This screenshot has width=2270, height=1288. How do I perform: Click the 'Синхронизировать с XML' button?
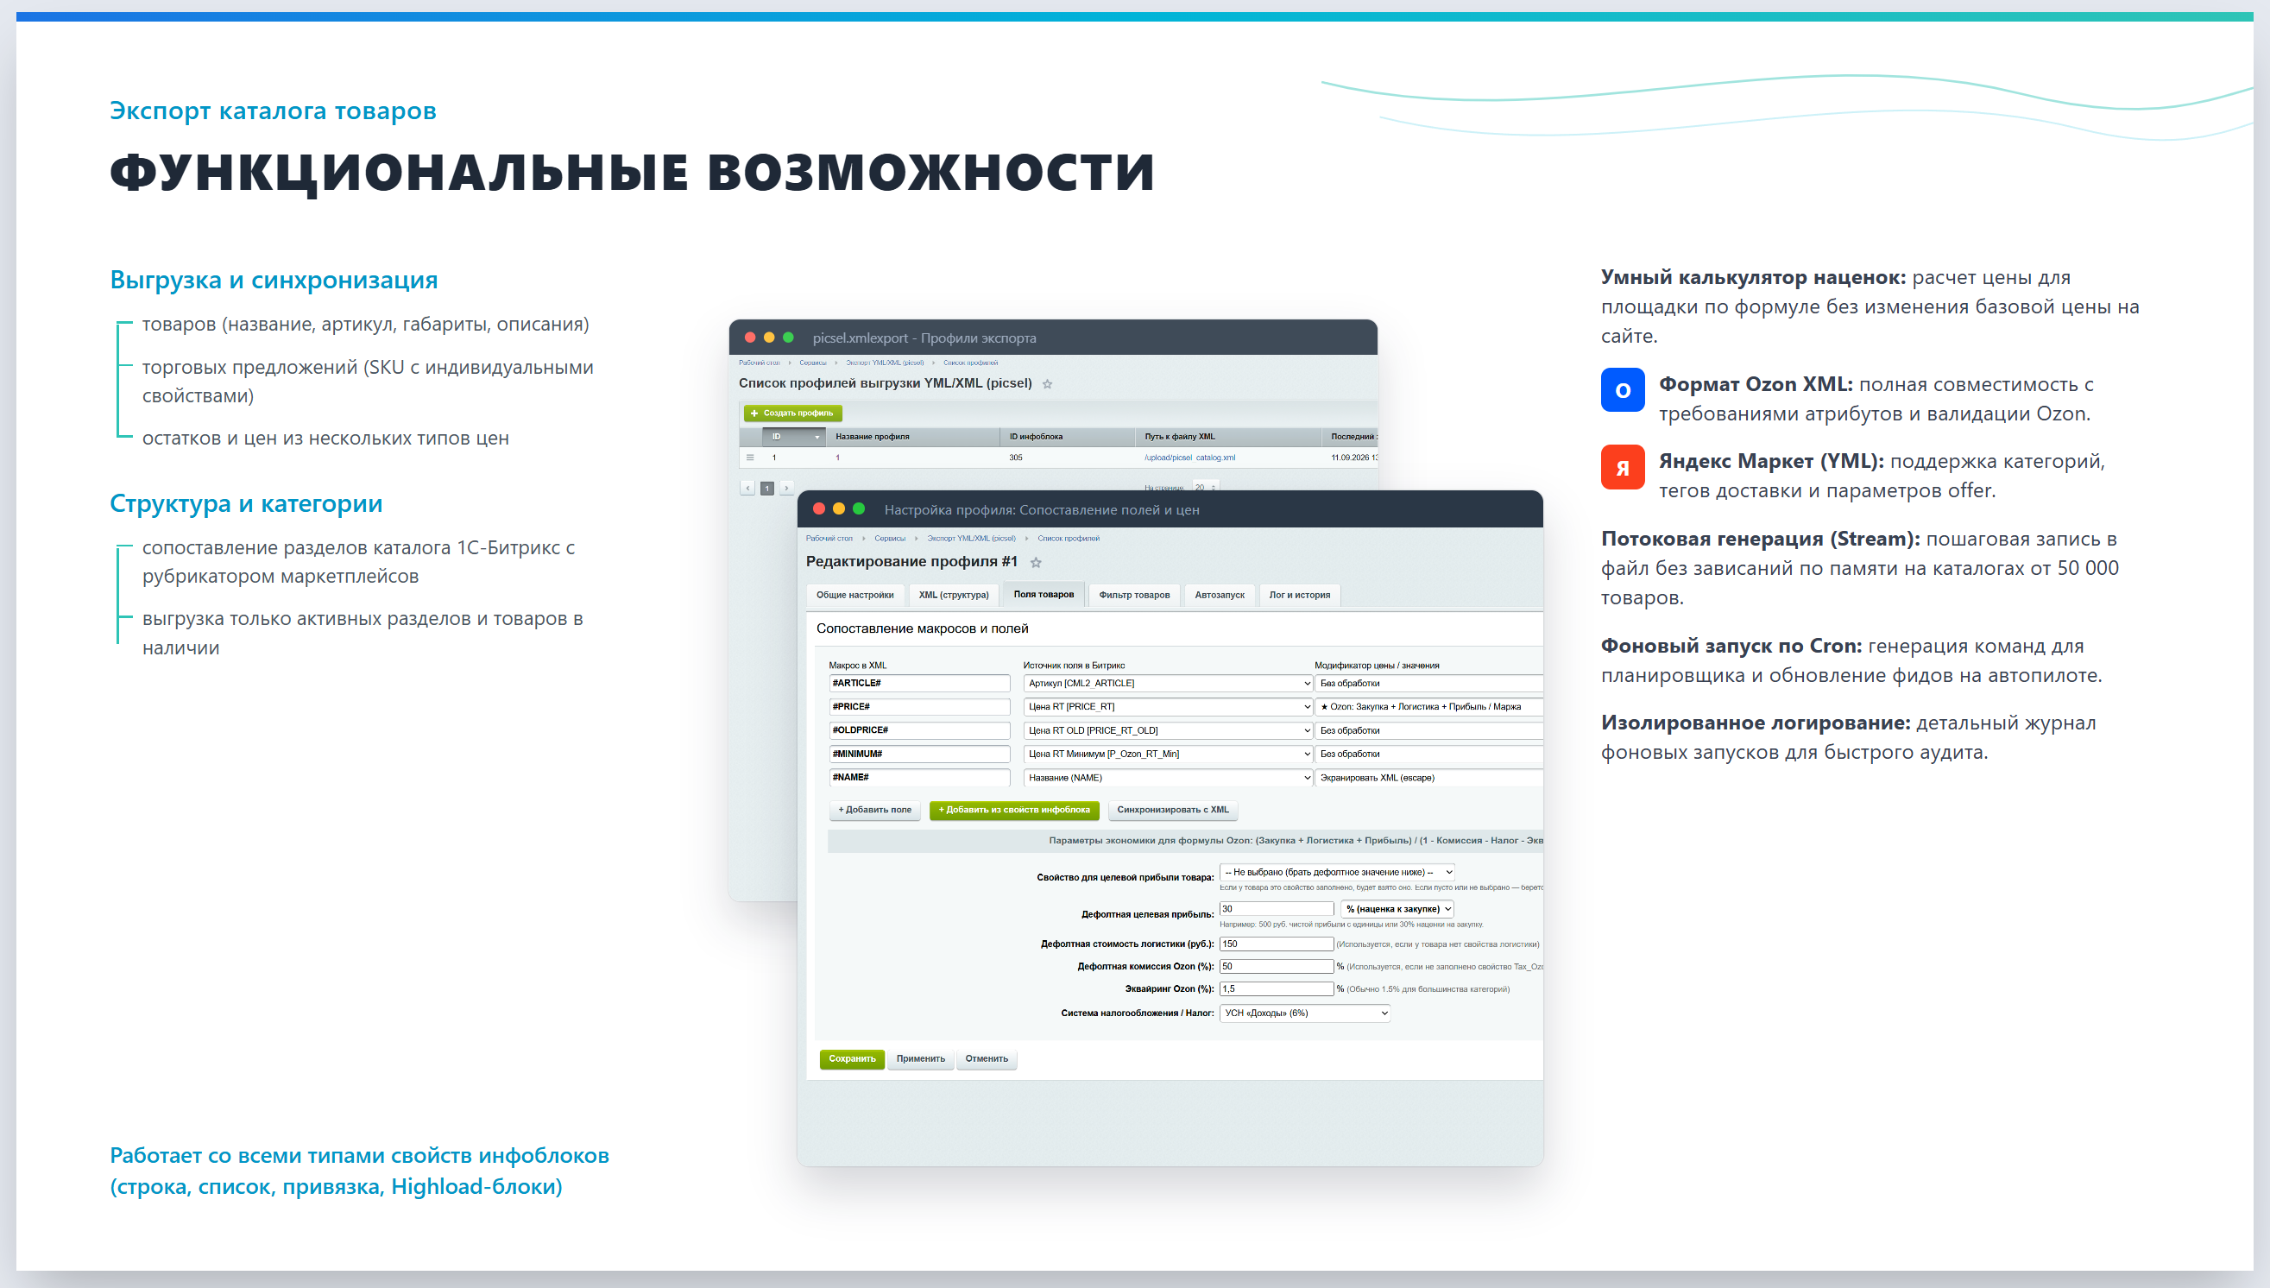(x=1173, y=810)
